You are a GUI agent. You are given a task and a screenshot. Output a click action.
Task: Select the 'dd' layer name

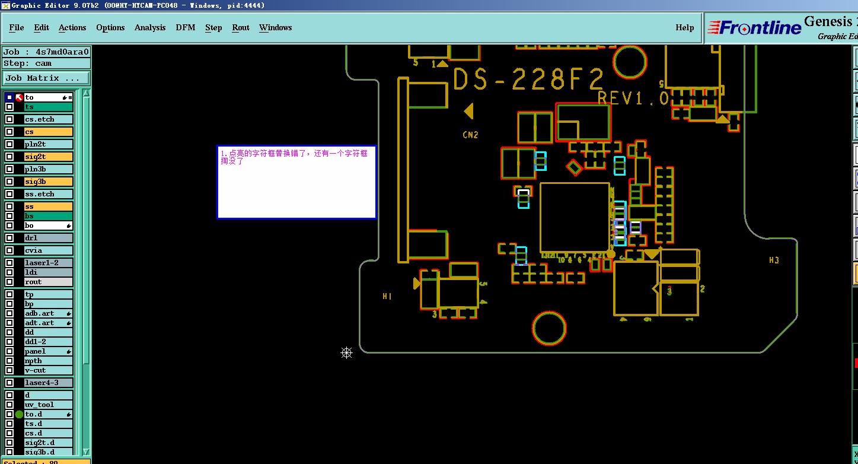click(x=49, y=332)
